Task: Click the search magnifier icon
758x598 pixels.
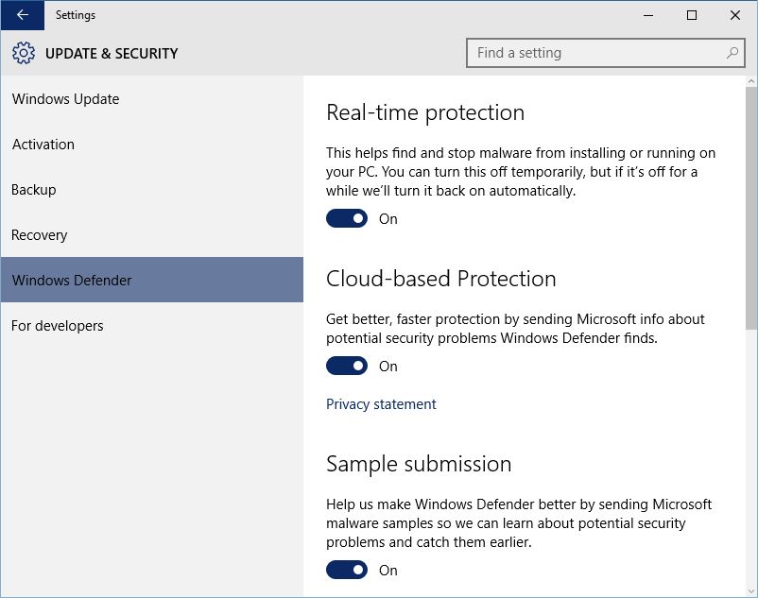Action: pos(732,53)
